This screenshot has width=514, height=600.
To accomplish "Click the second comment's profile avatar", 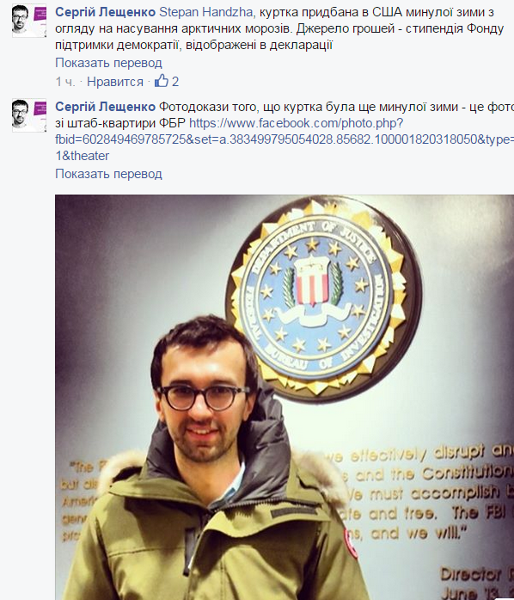I will tap(29, 115).
